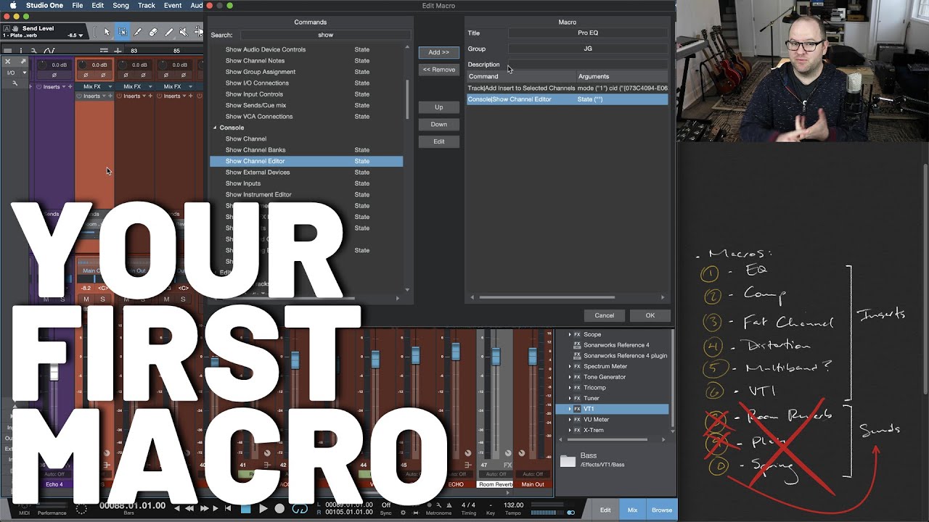Select 'Show Instrument Editor' command
The height and width of the screenshot is (522, 929).
pos(306,194)
